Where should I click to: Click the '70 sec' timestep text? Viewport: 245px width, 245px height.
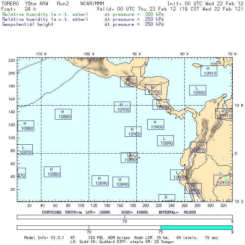tap(212, 238)
